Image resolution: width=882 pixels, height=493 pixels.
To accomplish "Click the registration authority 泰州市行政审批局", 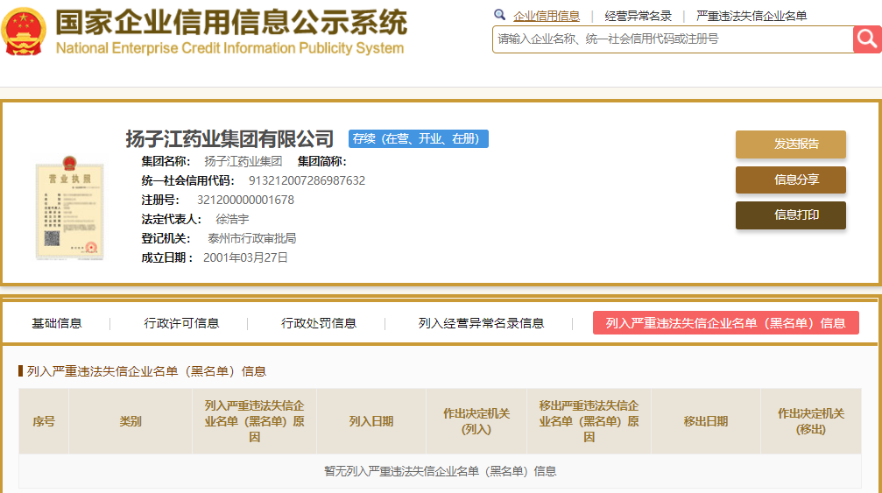I will (252, 238).
